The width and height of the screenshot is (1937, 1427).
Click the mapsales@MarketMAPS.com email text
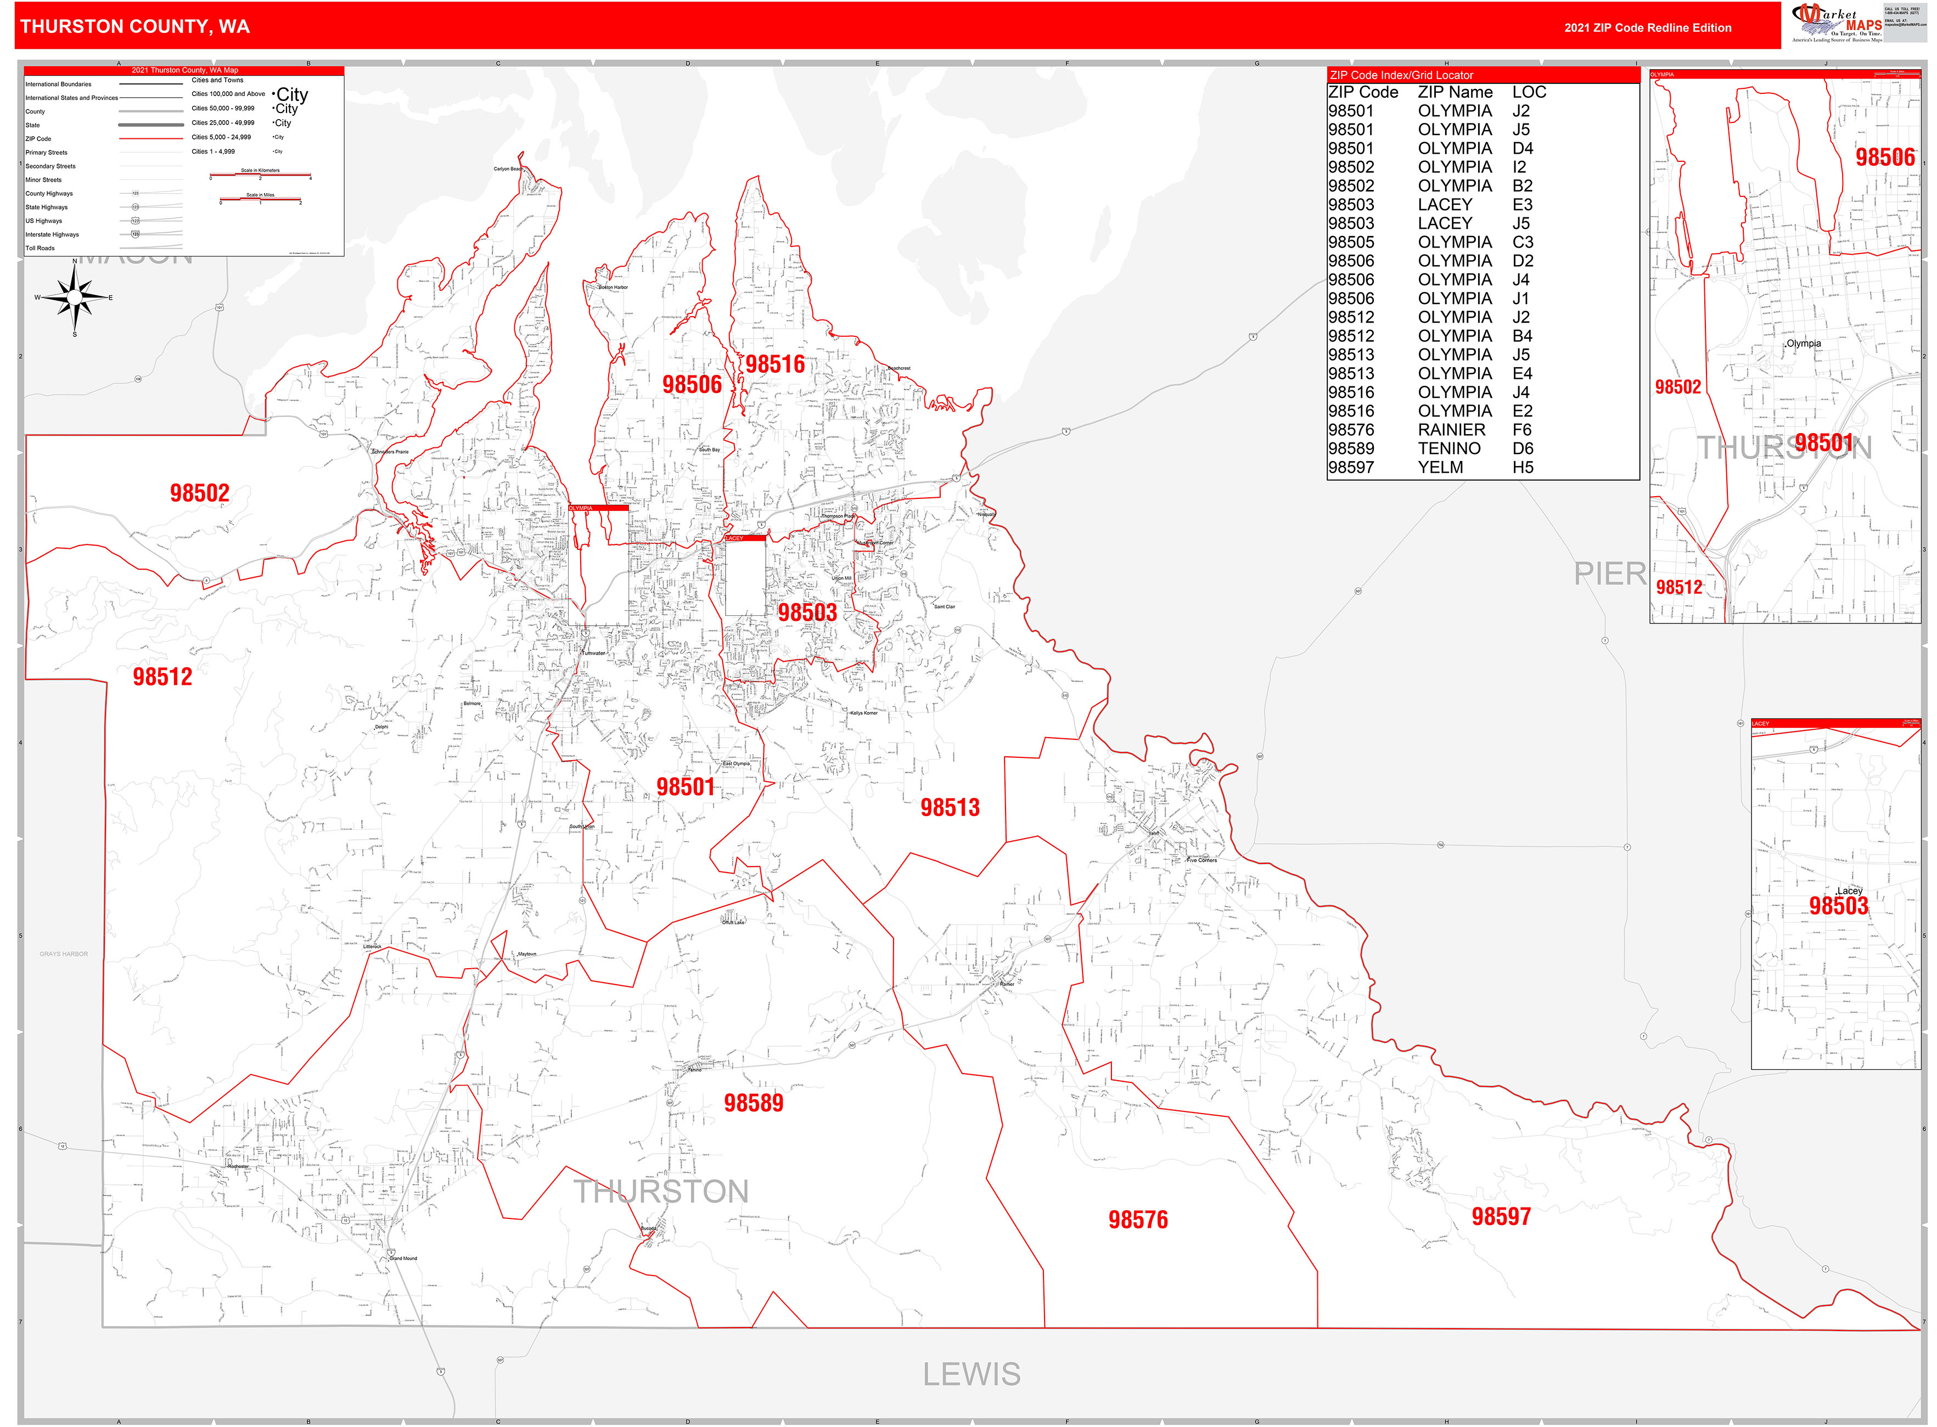[1908, 25]
